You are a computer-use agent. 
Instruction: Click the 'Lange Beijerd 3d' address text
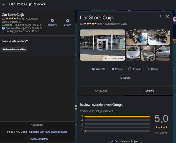click(x=12, y=22)
